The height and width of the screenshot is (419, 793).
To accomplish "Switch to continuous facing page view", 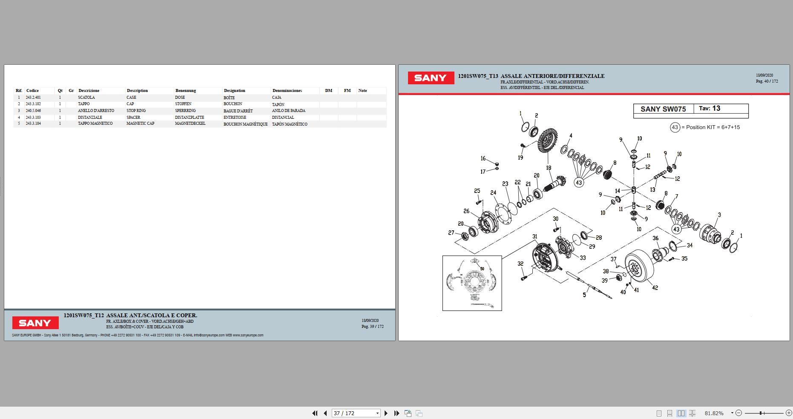I will pyautogui.click(x=692, y=413).
